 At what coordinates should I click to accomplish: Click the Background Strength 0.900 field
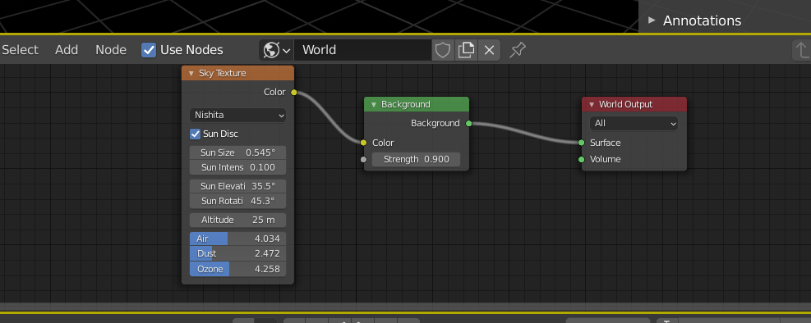pyautogui.click(x=416, y=159)
